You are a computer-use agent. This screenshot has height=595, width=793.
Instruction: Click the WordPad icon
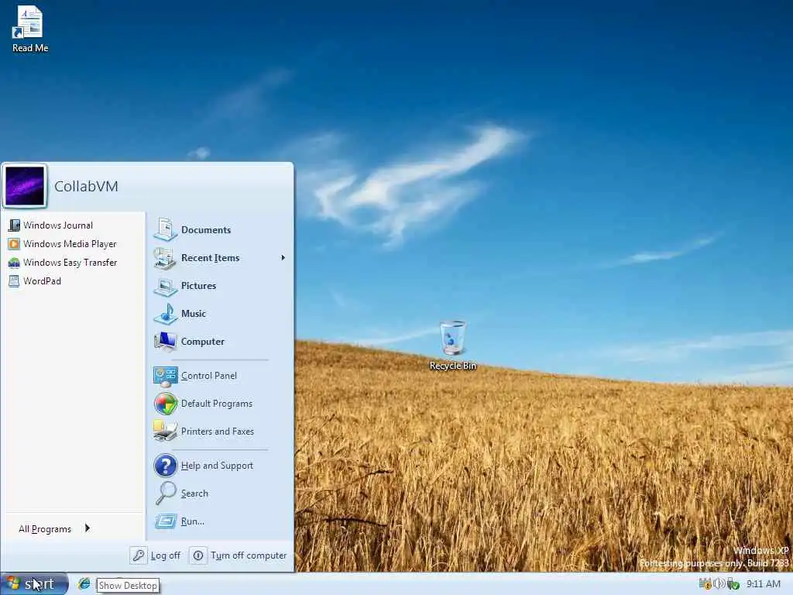(x=14, y=281)
